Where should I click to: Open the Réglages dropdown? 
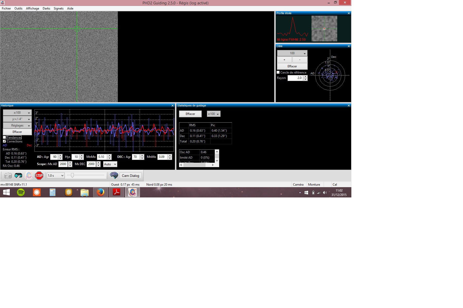point(17,125)
